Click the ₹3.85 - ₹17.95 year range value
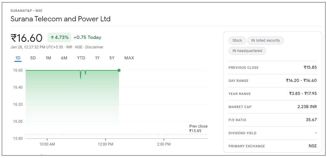The height and width of the screenshot is (158, 327). [x=303, y=94]
